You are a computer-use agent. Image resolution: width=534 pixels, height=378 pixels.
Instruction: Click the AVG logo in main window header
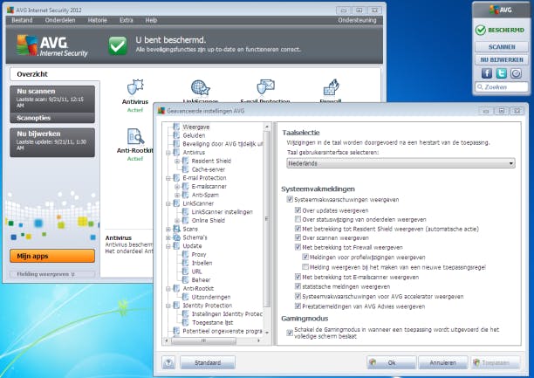[x=52, y=45]
